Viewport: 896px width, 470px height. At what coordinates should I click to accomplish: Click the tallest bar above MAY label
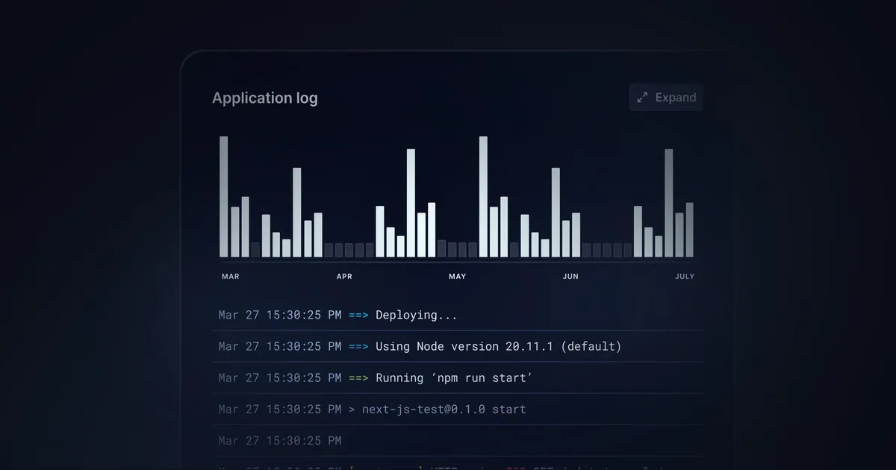pos(483,197)
